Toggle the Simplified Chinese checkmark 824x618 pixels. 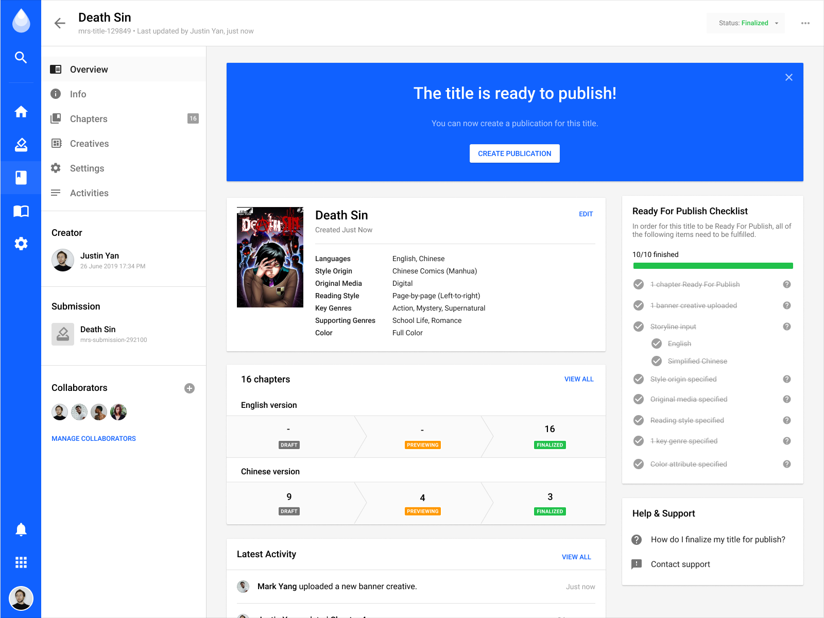(657, 361)
